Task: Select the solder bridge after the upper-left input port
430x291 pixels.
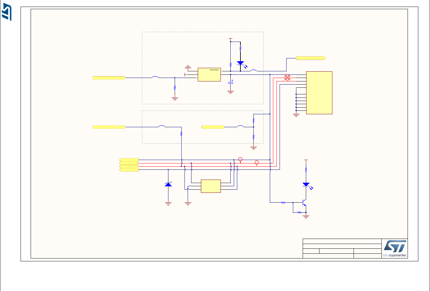Action: coord(155,77)
